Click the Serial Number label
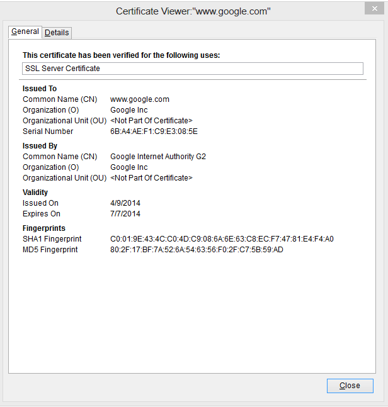 point(48,131)
